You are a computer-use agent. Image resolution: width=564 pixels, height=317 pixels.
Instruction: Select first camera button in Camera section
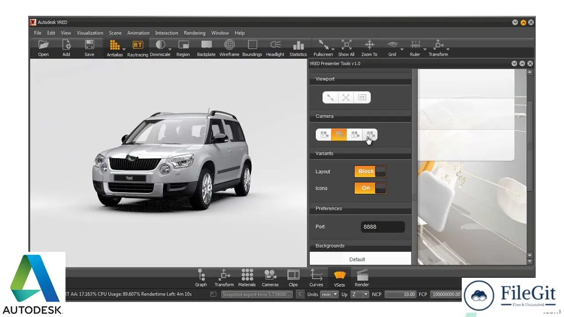pos(324,135)
